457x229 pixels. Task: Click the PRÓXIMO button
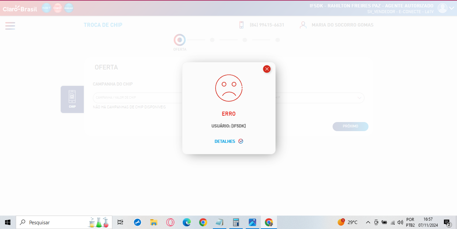pyautogui.click(x=350, y=126)
